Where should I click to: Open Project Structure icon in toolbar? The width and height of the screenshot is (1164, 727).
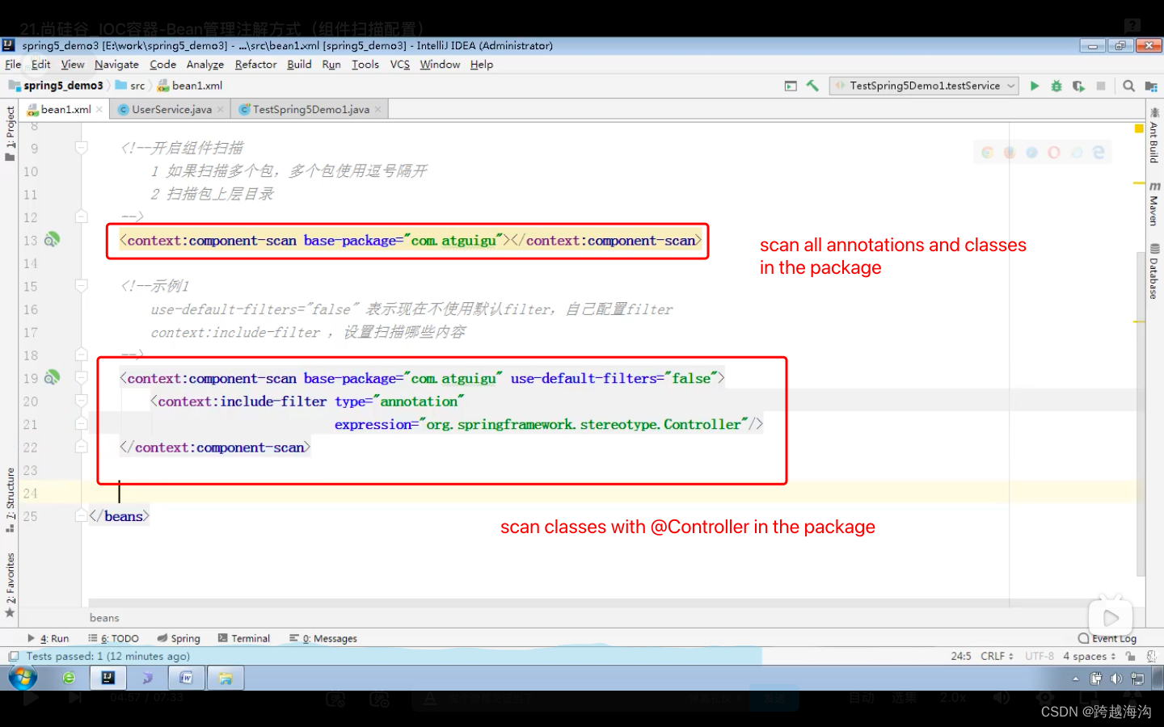(1151, 86)
